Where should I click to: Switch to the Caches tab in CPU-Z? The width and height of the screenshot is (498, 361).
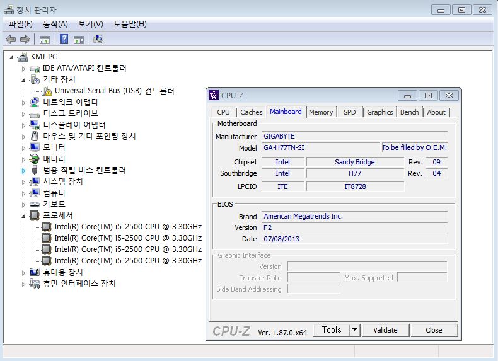(252, 112)
